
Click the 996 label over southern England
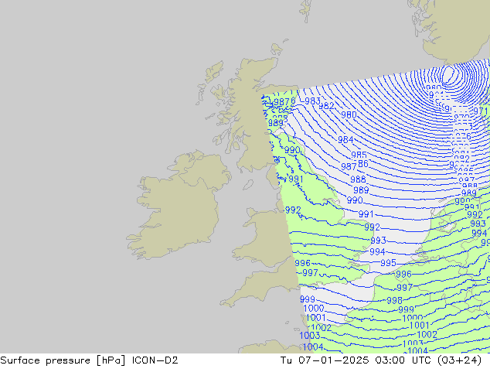tap(302, 263)
